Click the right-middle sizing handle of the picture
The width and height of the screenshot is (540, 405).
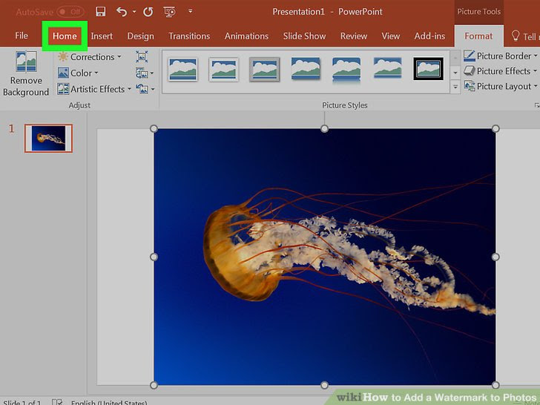(x=495, y=257)
